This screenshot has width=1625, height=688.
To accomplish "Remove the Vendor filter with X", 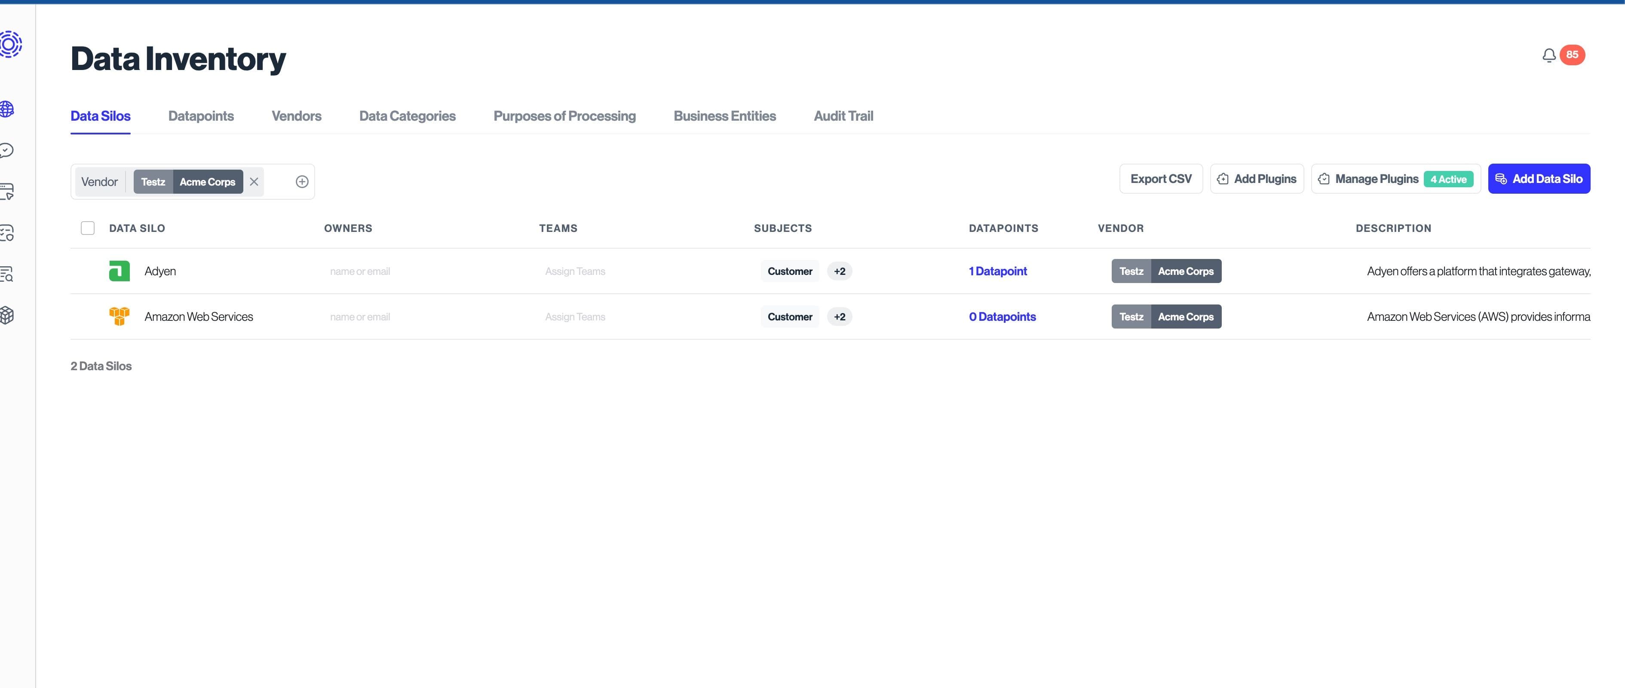I will point(254,182).
